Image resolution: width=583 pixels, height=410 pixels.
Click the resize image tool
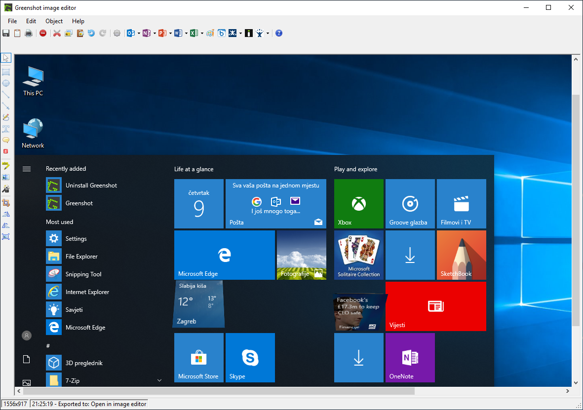(6, 237)
